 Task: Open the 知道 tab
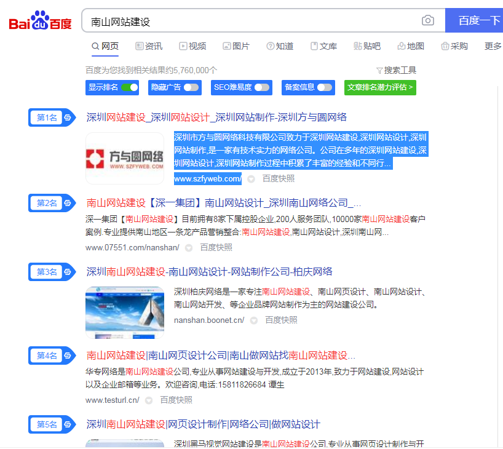point(280,46)
